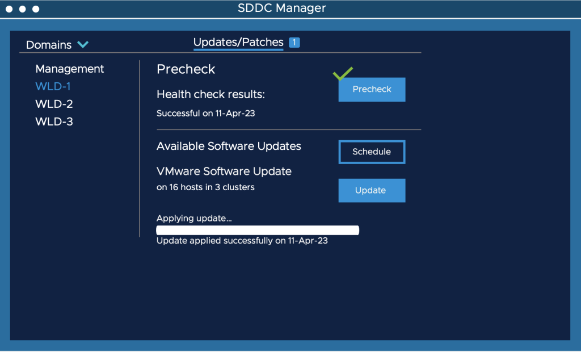581x352 pixels.
Task: Click 'Update applied successfully on 11-Apr-23' message
Action: (x=242, y=241)
